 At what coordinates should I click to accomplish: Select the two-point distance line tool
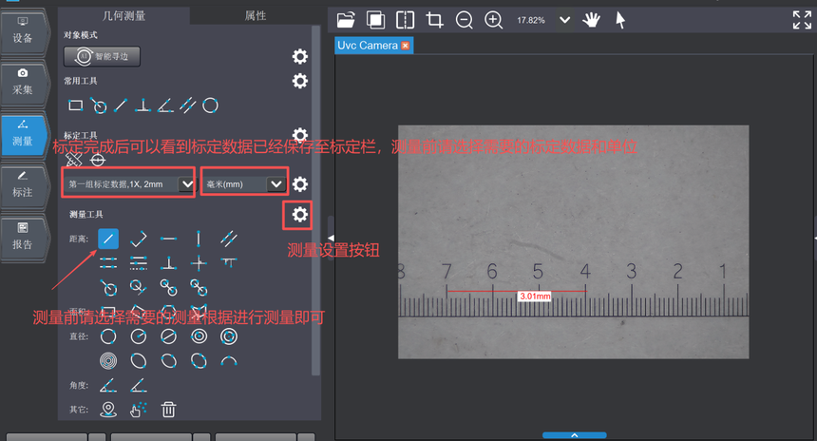[109, 239]
